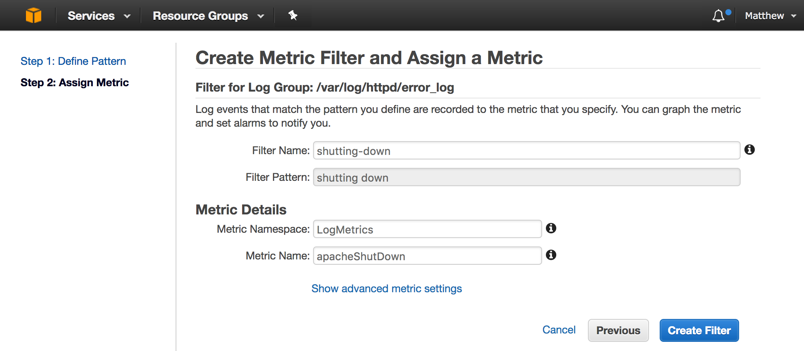
Task: Click the Create Filter button
Action: point(699,330)
